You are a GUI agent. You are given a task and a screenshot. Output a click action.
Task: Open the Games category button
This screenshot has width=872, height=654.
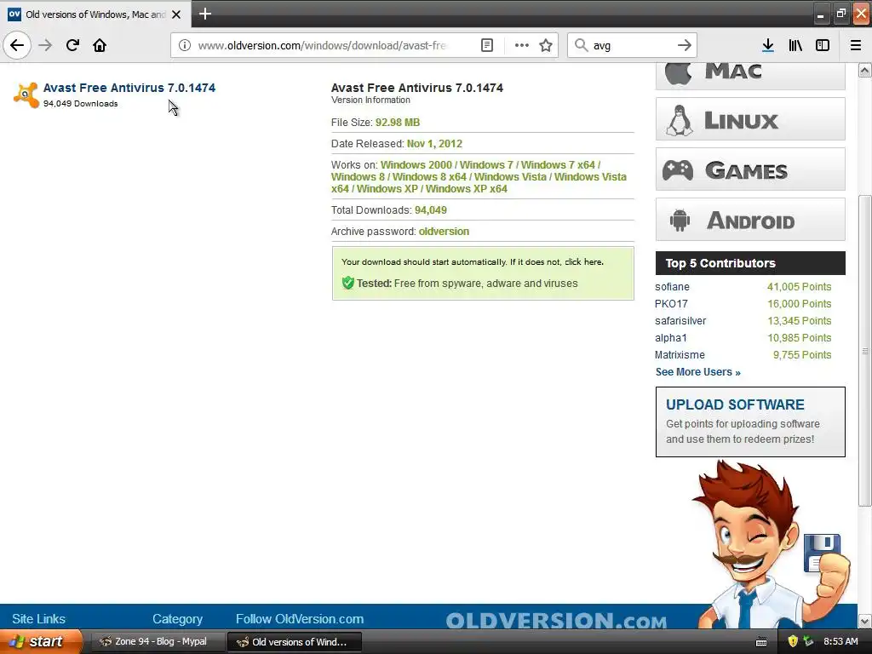click(750, 169)
